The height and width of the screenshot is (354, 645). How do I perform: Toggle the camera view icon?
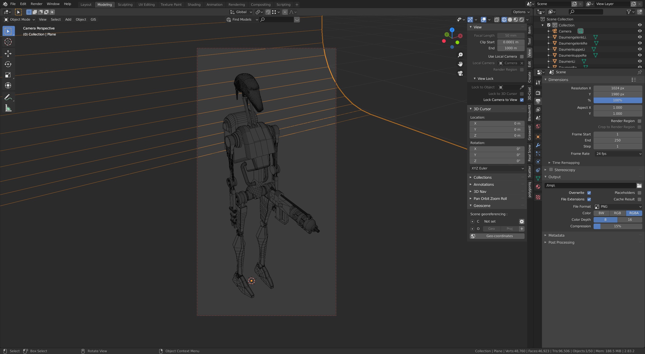(460, 73)
